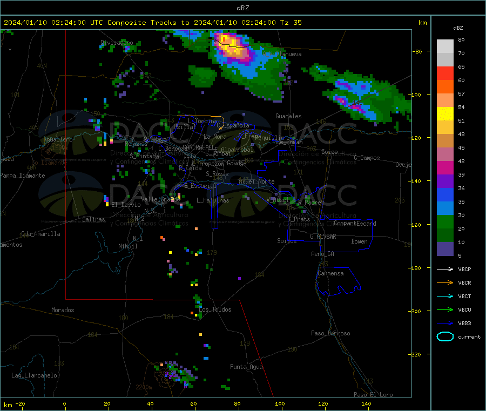Viewport: 486px width, 411px height.
Task: Click the storm cell cluster near Punta_Agua
Action: point(177,374)
